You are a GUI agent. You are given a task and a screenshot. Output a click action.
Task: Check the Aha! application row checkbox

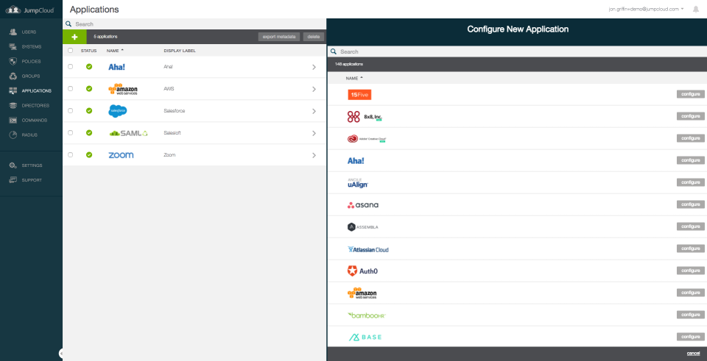(x=71, y=67)
